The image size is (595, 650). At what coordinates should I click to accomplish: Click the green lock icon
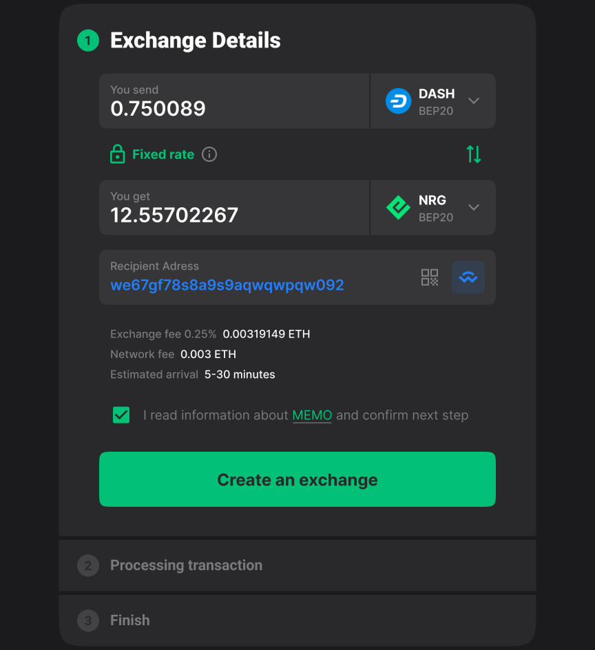coord(118,154)
